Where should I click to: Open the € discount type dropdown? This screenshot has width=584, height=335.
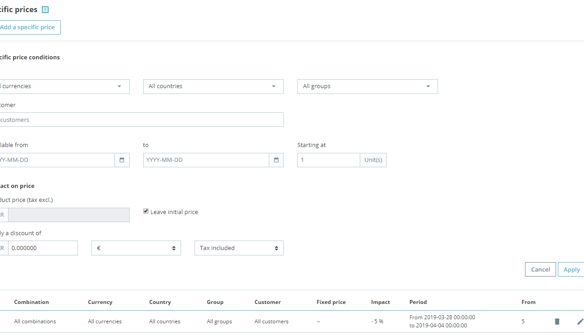click(x=136, y=248)
